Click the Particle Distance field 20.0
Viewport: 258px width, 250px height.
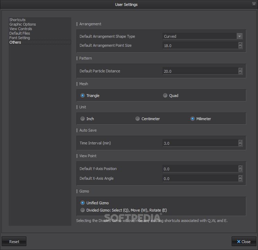pyautogui.click(x=200, y=71)
